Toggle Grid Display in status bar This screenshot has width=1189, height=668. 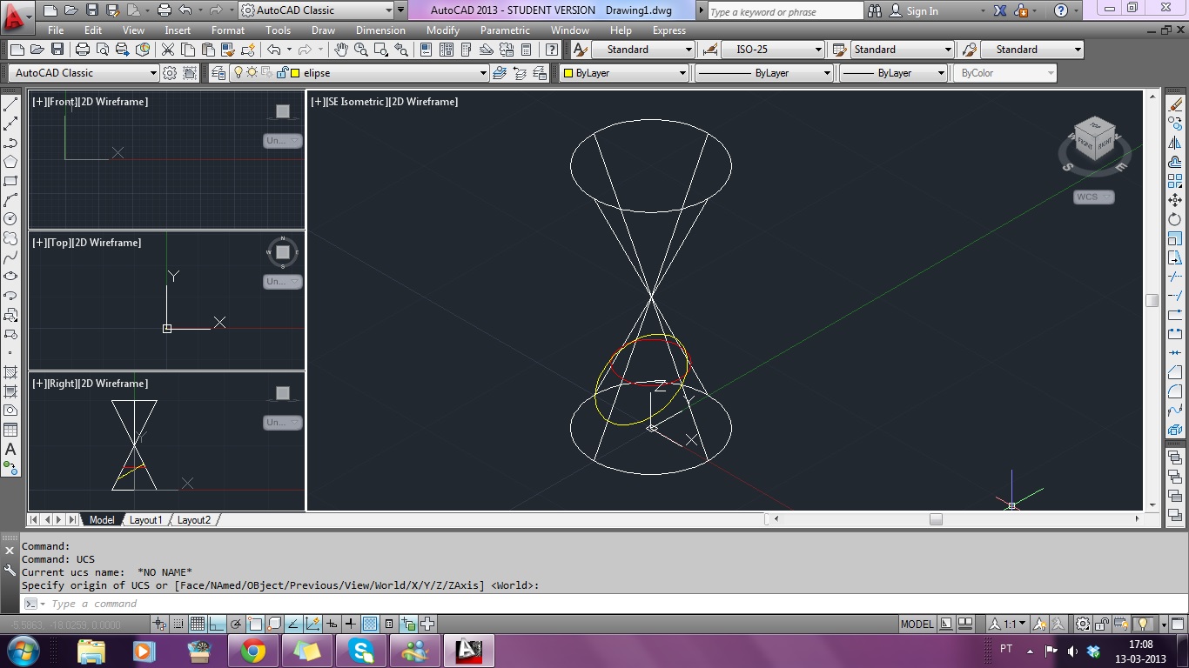coord(198,624)
